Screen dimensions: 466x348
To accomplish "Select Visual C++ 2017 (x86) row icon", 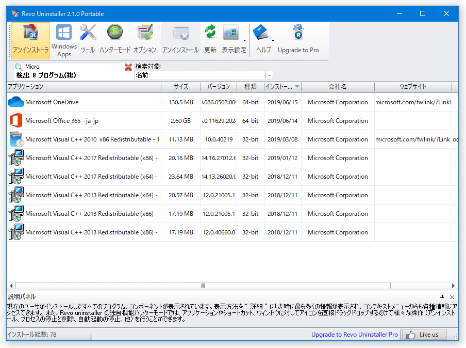I will click(x=16, y=158).
